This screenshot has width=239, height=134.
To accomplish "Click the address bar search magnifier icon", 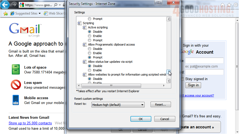I will pos(55,5).
